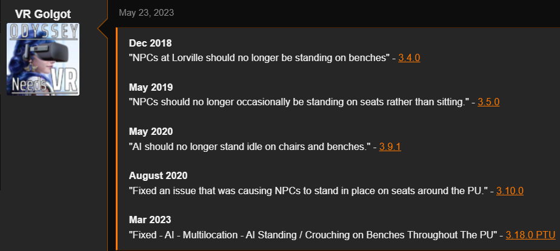Click the orange post pointer arrow beside avatar

point(103,28)
